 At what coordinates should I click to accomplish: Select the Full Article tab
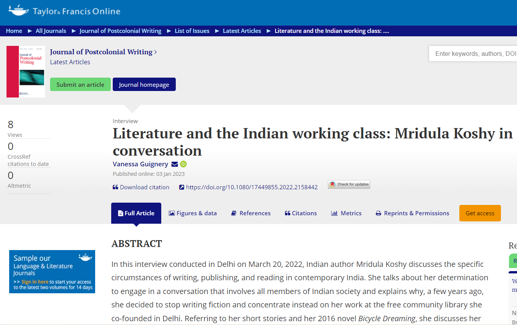(x=136, y=213)
